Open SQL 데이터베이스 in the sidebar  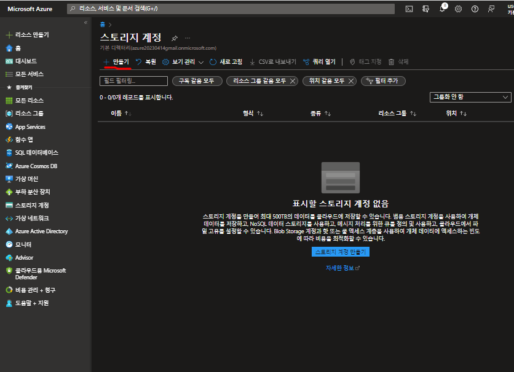(32, 153)
